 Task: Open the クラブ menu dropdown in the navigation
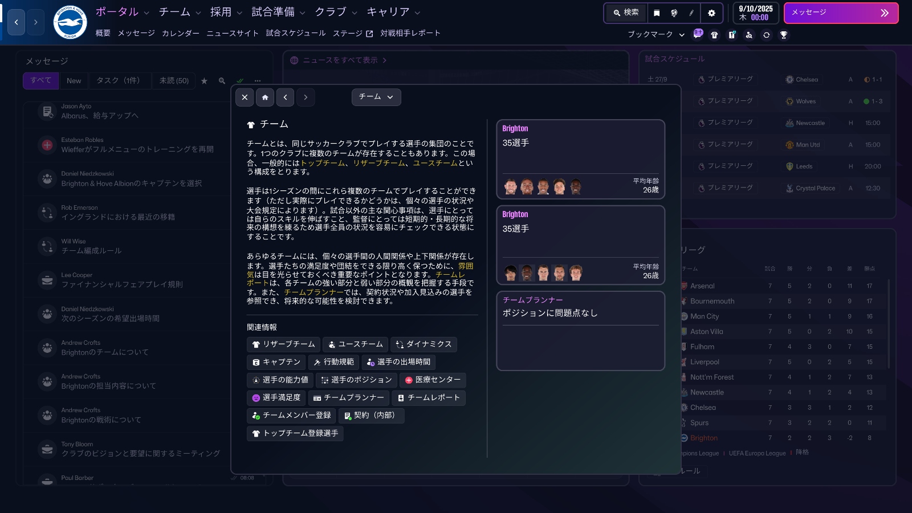(x=336, y=11)
